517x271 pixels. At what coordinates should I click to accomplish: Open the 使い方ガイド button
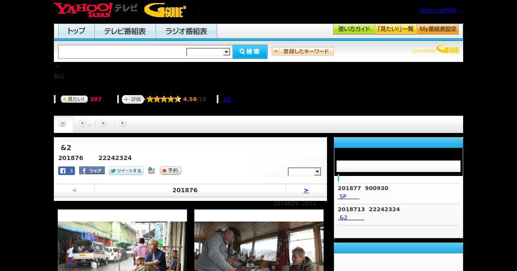(354, 29)
